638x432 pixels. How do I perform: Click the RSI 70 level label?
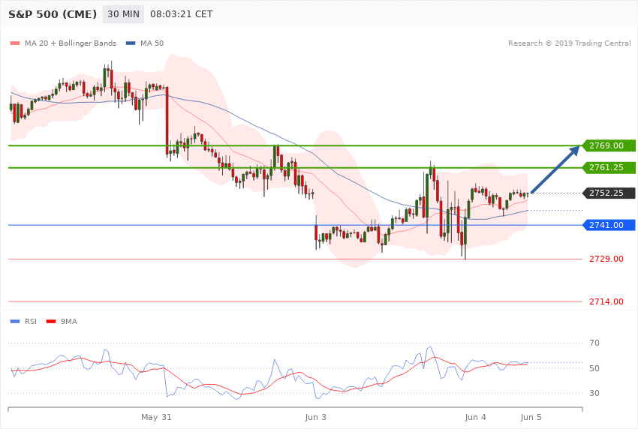pyautogui.click(x=594, y=343)
